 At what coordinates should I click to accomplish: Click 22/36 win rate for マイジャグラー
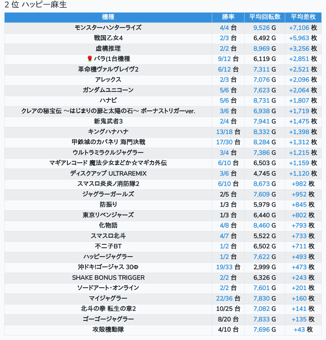[224, 298]
